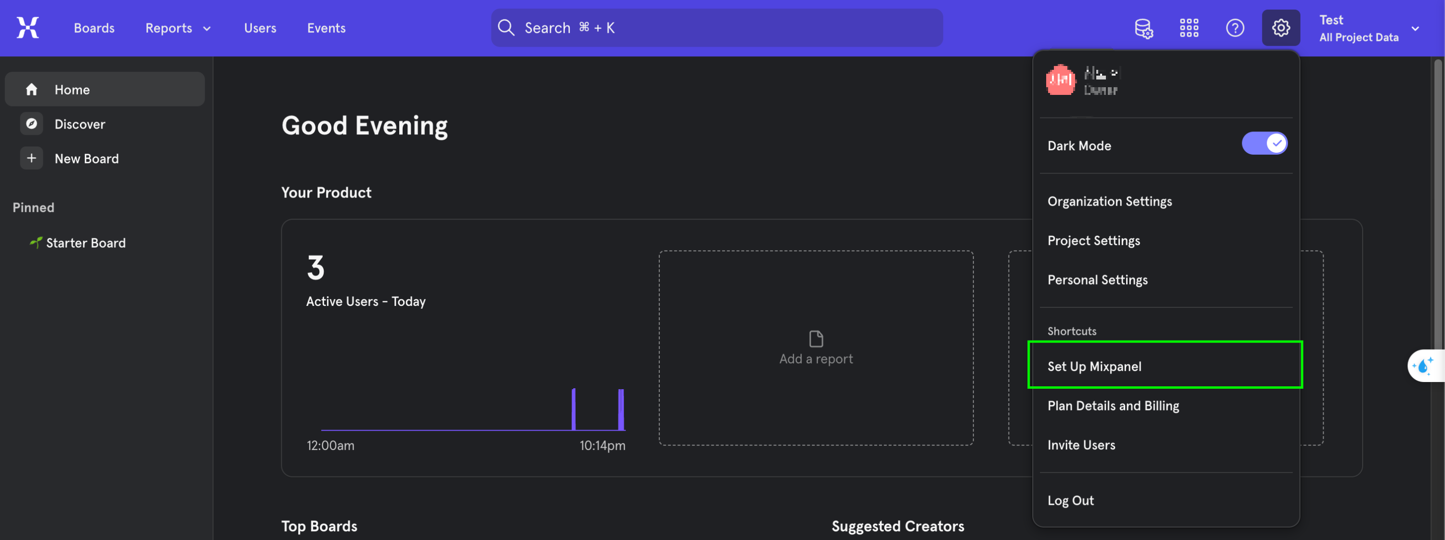Click the Add a report document icon
The height and width of the screenshot is (540, 1445).
[816, 339]
